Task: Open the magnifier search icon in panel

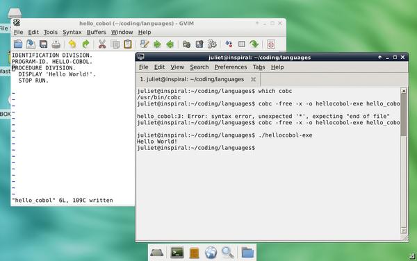Action: (228, 252)
